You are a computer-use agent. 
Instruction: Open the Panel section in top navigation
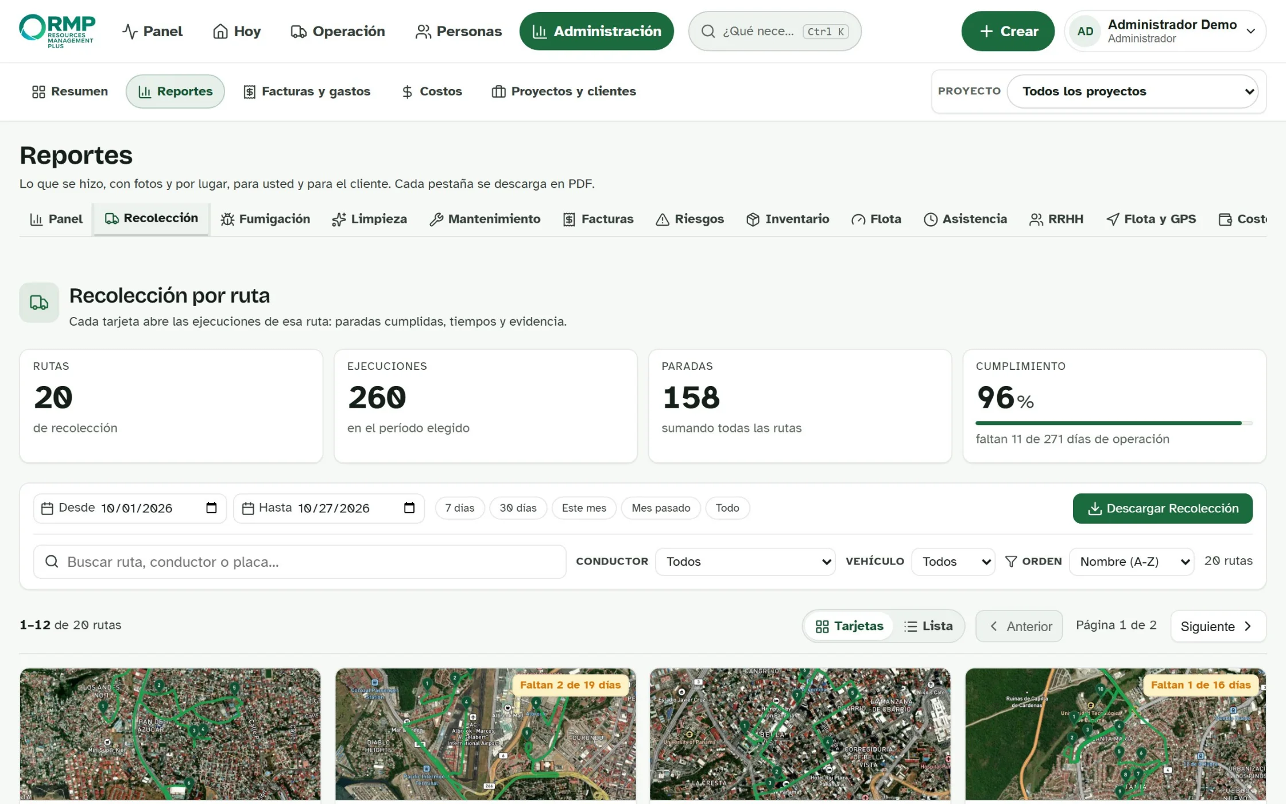click(152, 31)
